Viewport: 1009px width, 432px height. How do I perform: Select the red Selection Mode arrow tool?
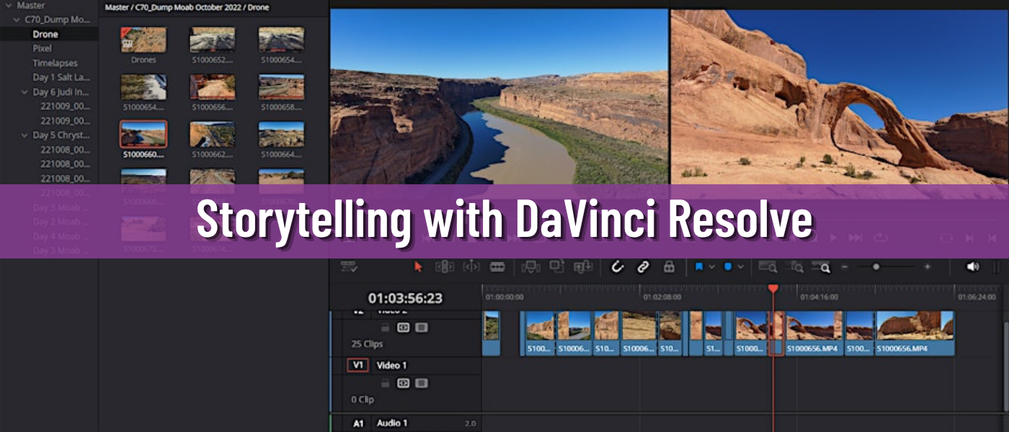[418, 267]
